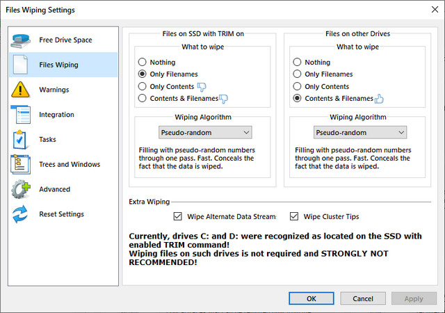
Task: Click the Trees and Windows icon
Action: click(21, 165)
